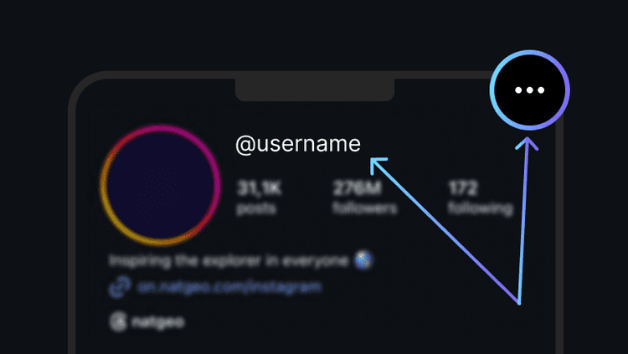
Task: Click the Threads icon beside natgeo
Action: pos(118,320)
